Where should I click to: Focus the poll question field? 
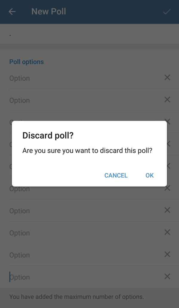pyautogui.click(x=84, y=35)
